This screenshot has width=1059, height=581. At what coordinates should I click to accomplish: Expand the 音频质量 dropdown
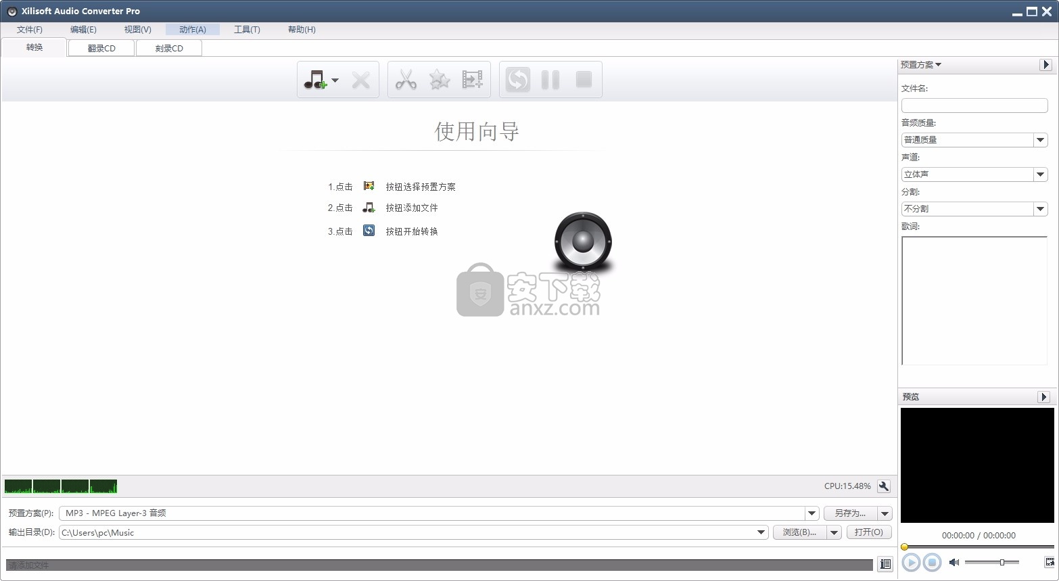1041,140
